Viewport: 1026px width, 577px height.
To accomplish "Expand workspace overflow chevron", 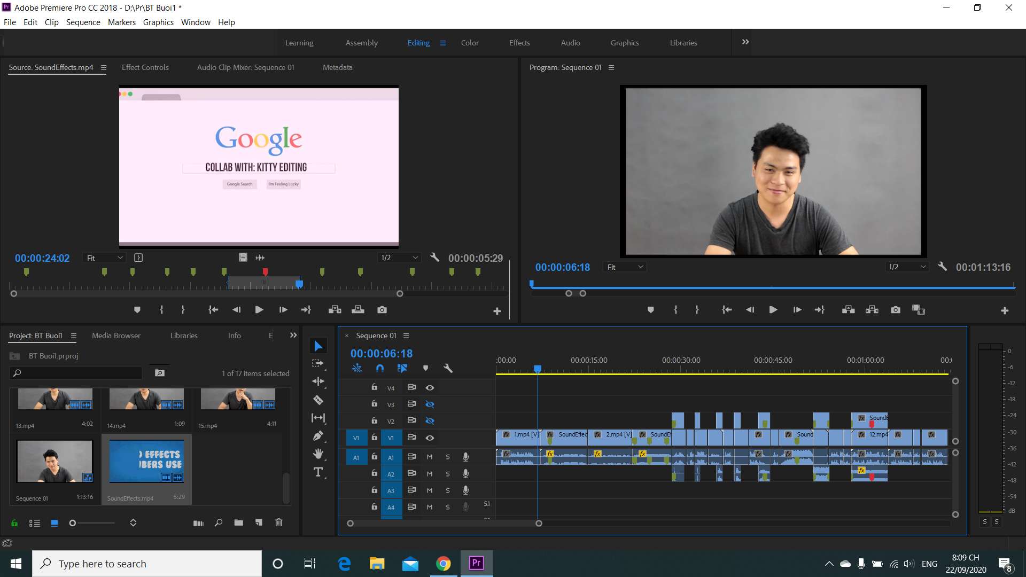I will (x=745, y=42).
